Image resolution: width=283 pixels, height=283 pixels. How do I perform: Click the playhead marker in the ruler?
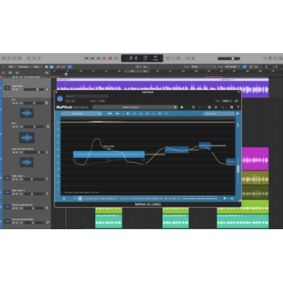click(x=66, y=74)
